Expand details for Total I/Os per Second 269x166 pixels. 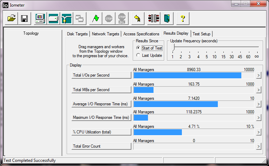pos(259,75)
